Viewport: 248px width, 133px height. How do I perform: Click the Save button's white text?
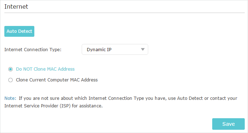(x=228, y=124)
